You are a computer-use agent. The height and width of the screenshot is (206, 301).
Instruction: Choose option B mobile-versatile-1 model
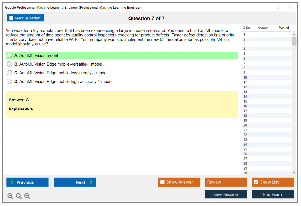[10, 64]
